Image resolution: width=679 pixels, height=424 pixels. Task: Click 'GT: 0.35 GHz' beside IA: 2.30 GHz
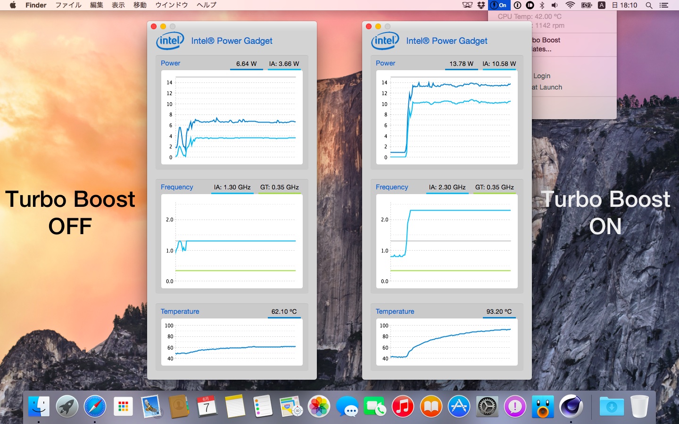pos(495,187)
